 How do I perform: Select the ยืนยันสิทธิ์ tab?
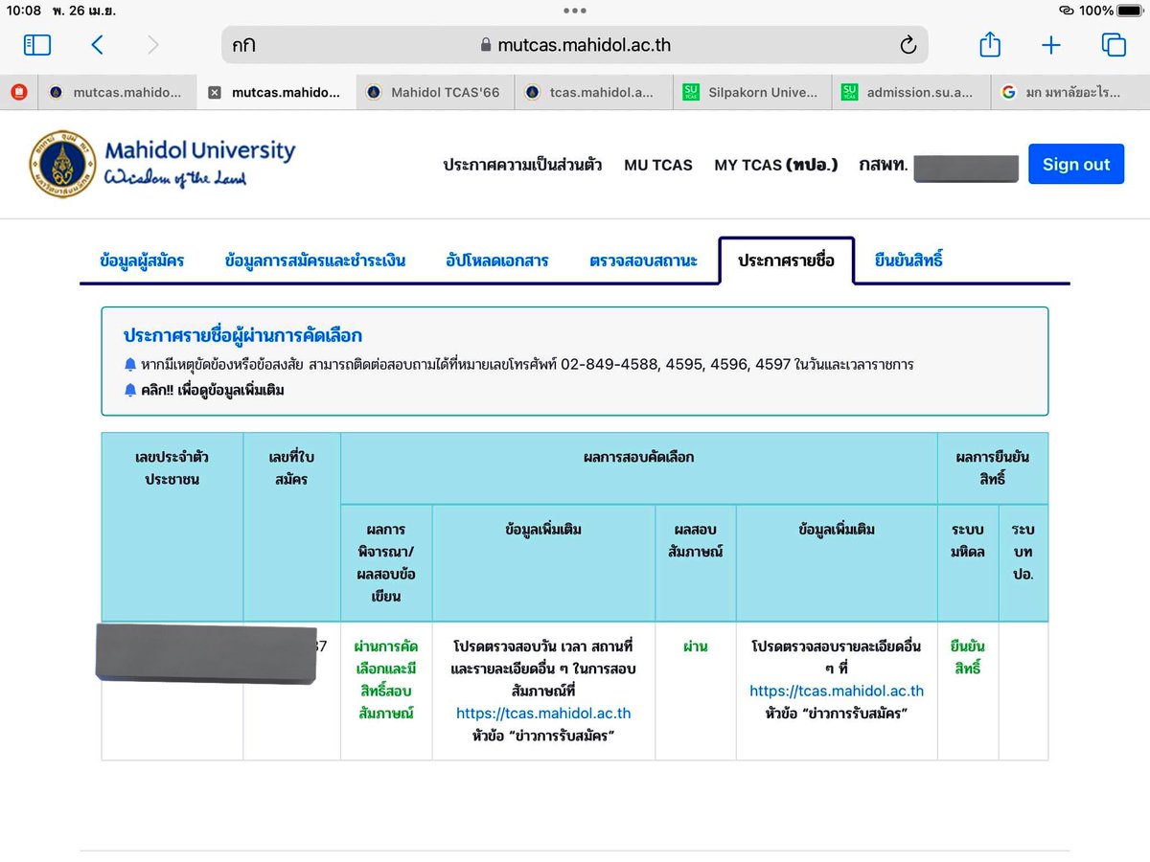tap(909, 261)
